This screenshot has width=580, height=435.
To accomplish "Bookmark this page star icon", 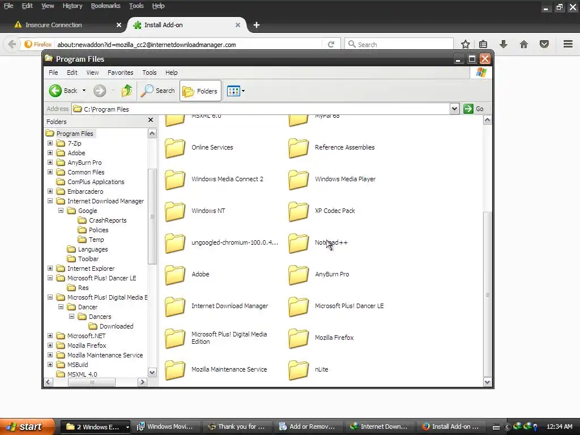I will (466, 44).
